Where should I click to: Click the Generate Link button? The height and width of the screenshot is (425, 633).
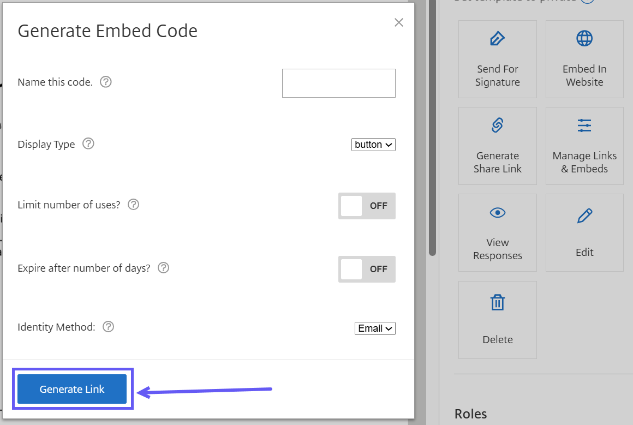(72, 388)
